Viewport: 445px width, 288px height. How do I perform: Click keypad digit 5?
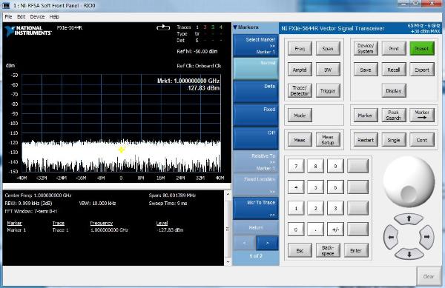pyautogui.click(x=315, y=187)
